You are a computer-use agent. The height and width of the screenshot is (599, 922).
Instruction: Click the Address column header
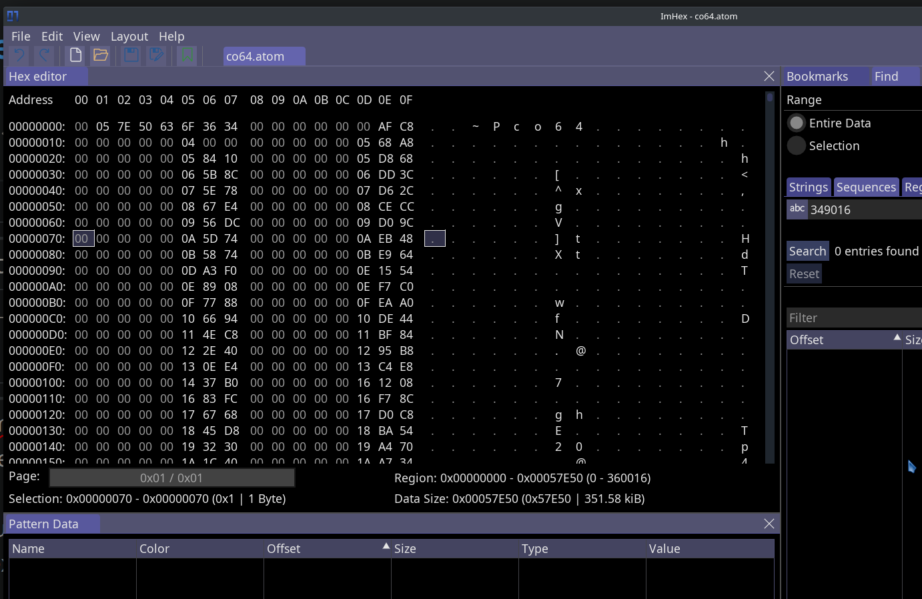[31, 99]
